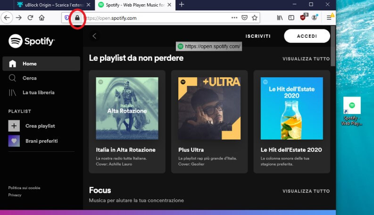The image size is (374, 215).
Task: Click Le playlist da non perdere heading
Action: [x=136, y=58]
